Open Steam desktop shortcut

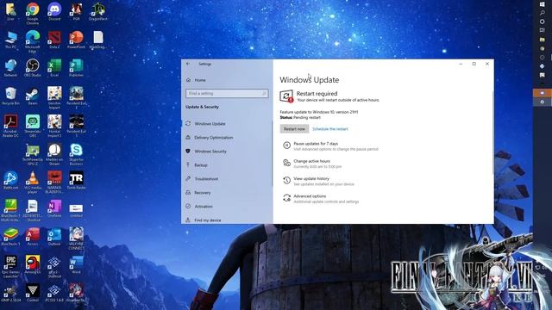click(33, 96)
